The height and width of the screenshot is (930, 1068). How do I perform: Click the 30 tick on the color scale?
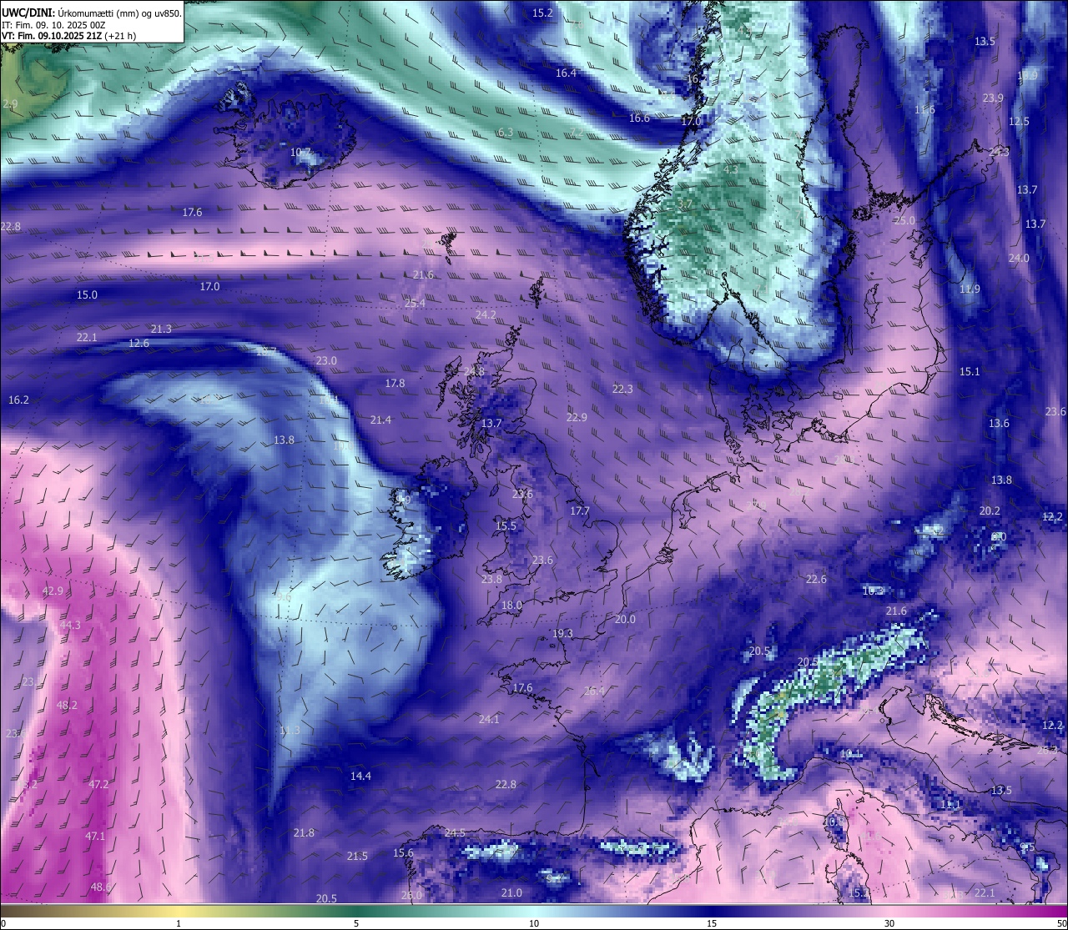click(889, 923)
